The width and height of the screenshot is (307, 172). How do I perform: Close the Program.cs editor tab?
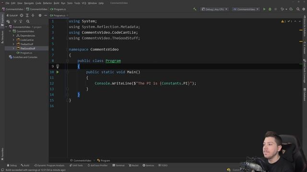pyautogui.click(x=67, y=15)
